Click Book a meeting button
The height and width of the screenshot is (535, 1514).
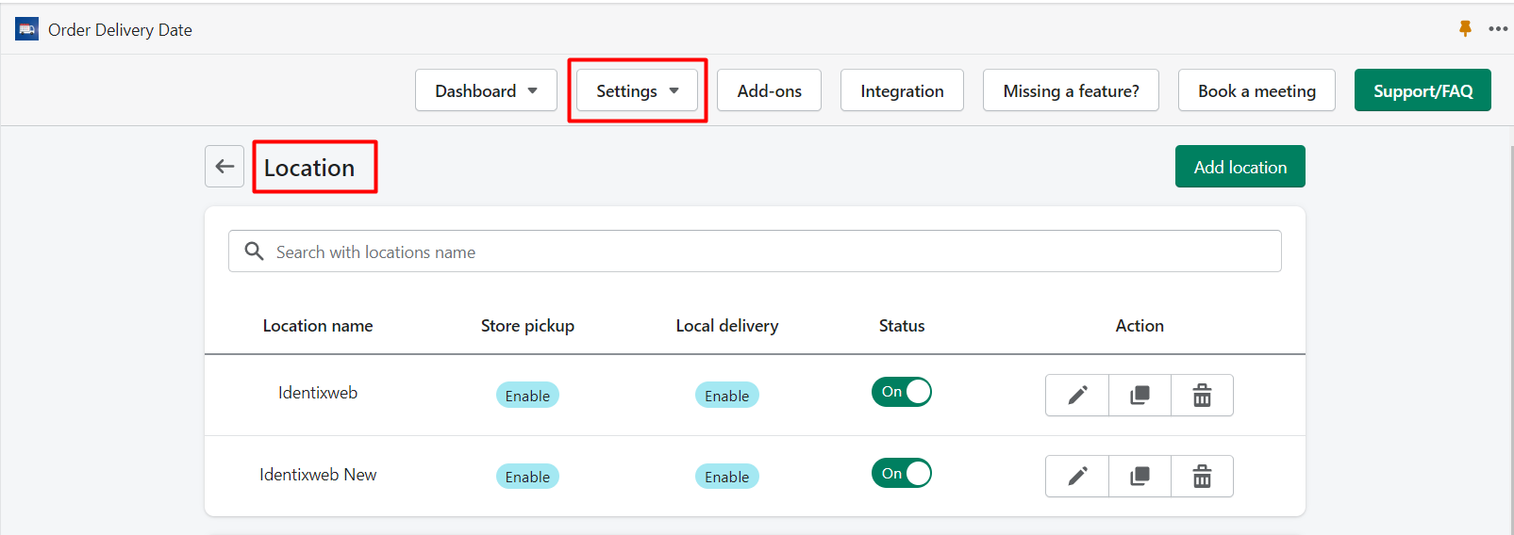click(1256, 90)
